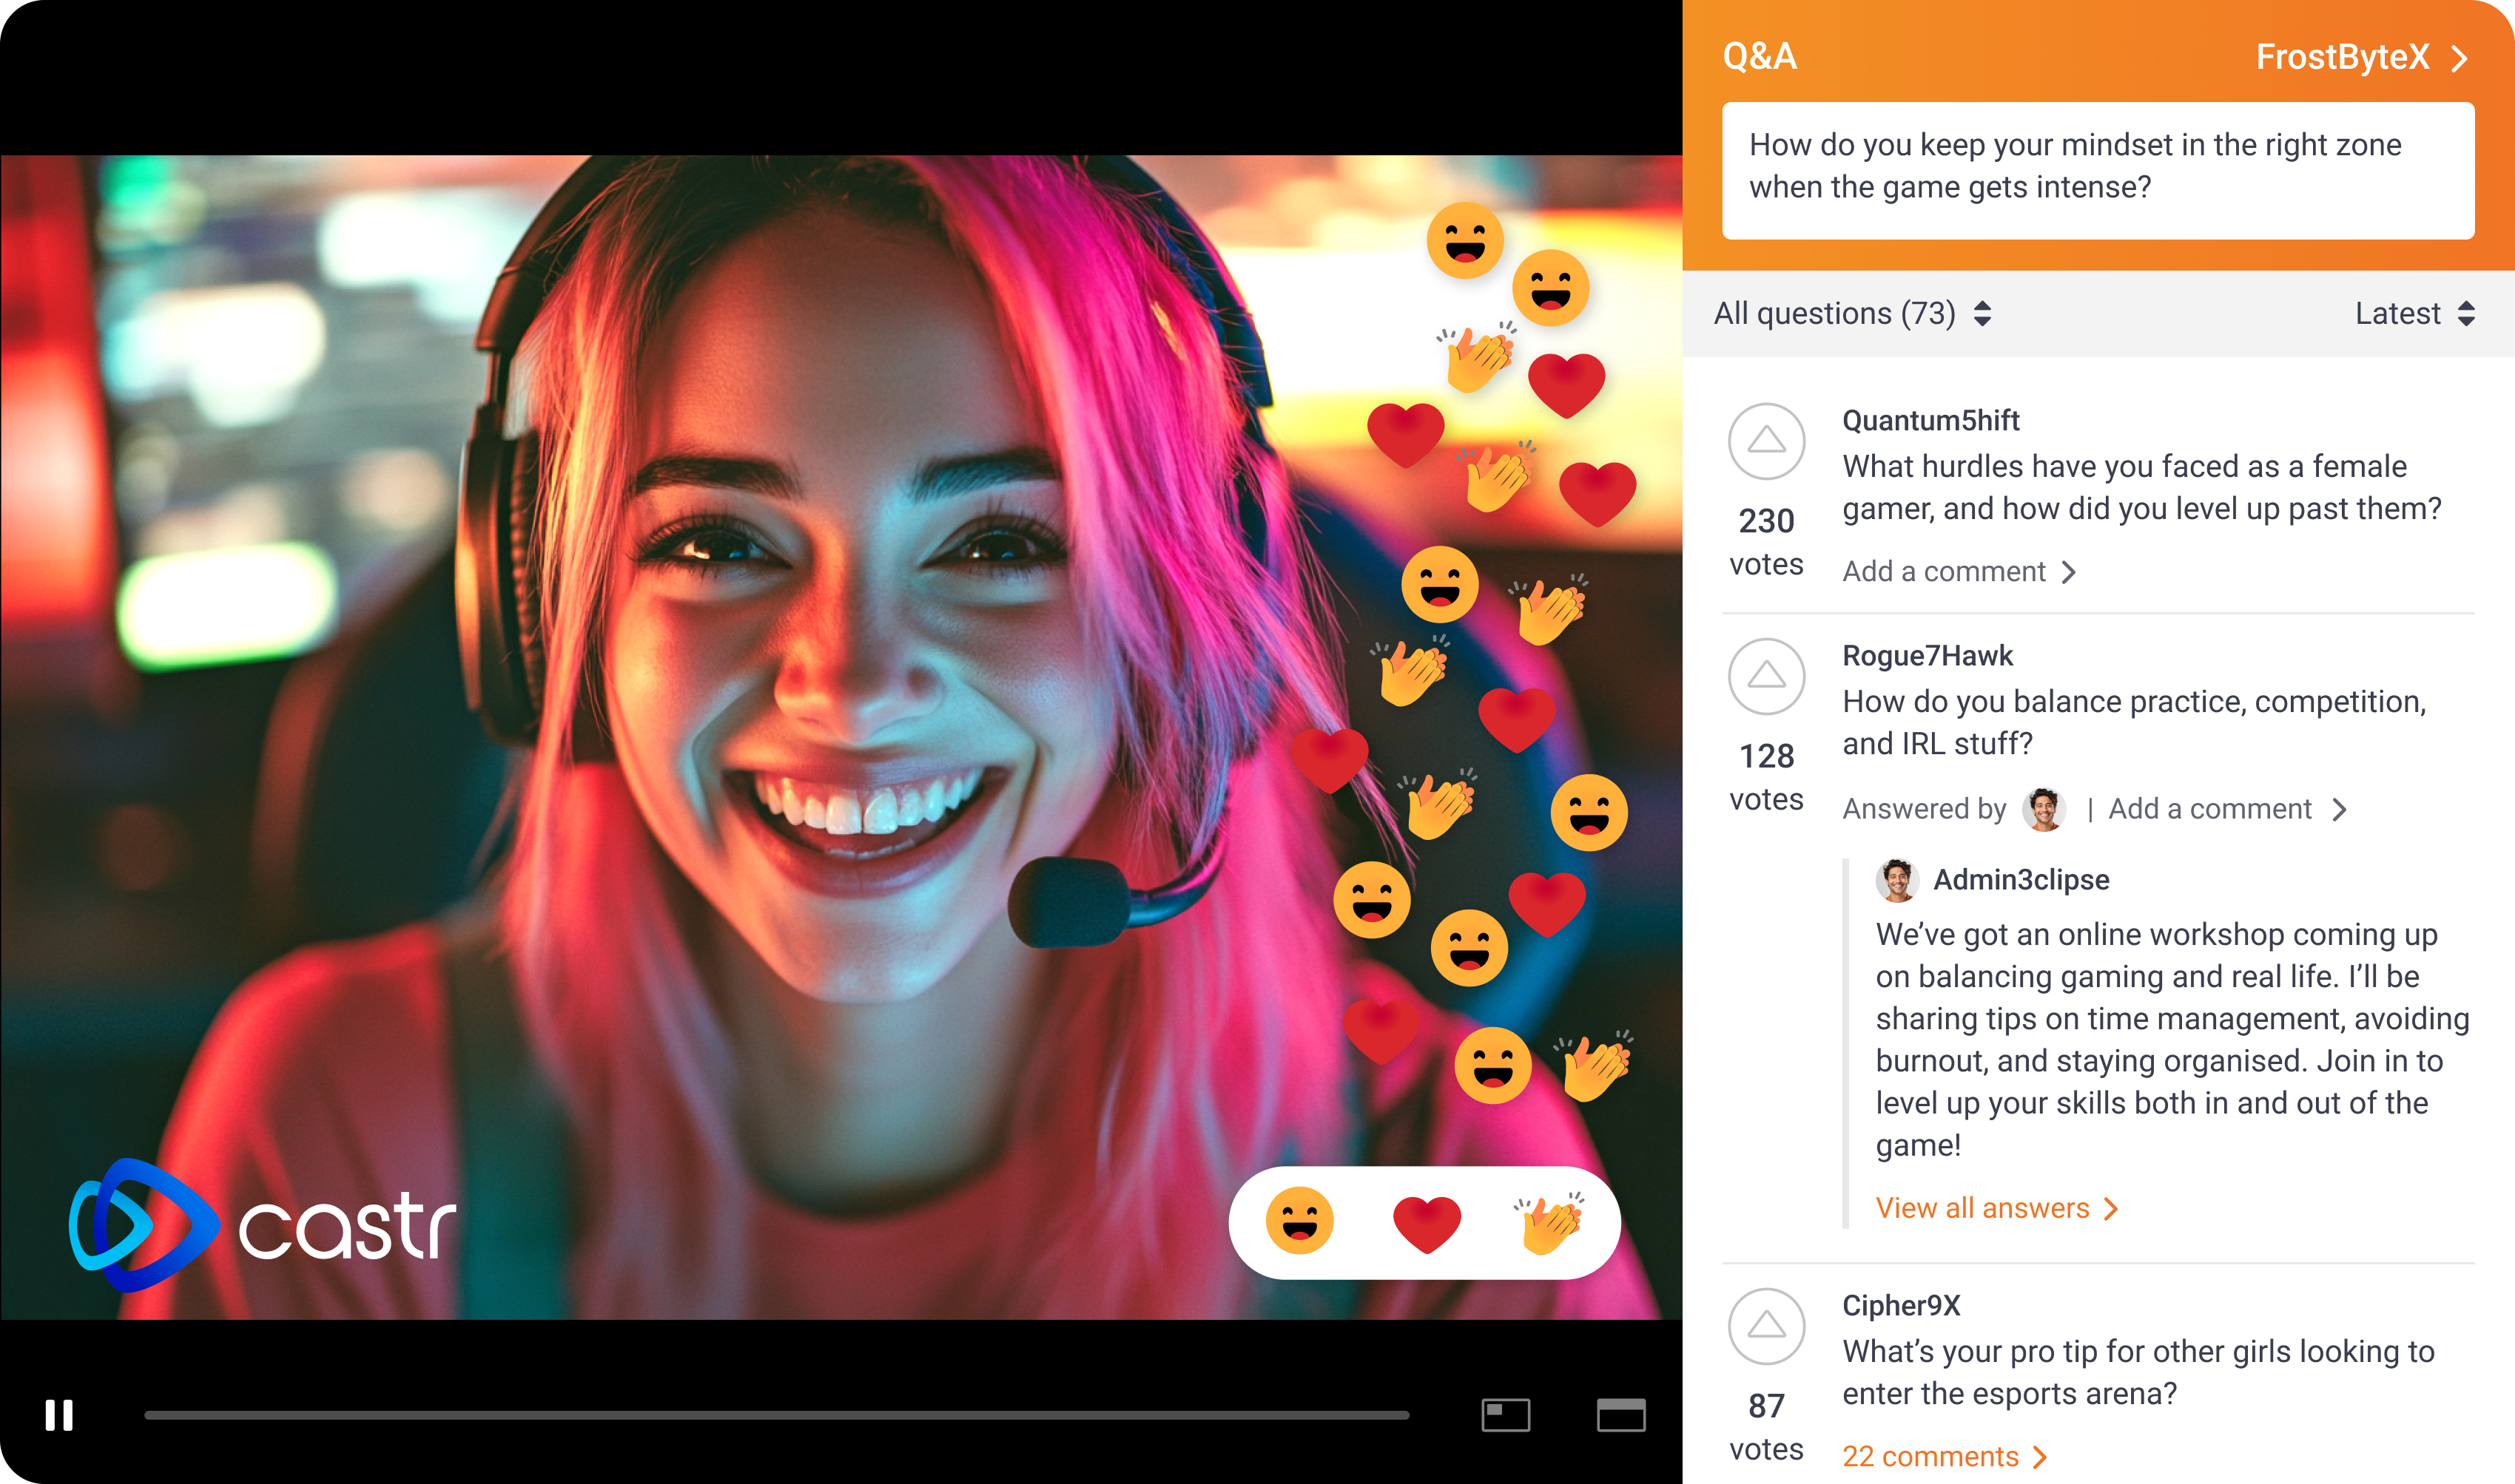Click the Answered by avatar
Image resolution: width=2515 pixels, height=1484 pixels.
pos(2044,809)
